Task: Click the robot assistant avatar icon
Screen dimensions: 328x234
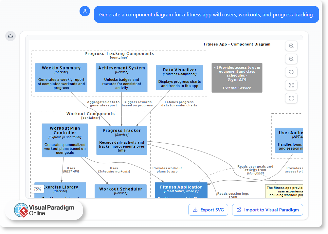Action: (10, 36)
